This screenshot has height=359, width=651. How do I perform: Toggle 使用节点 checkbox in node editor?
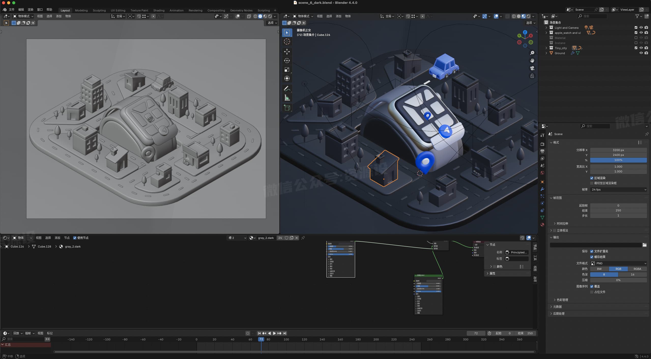point(75,238)
